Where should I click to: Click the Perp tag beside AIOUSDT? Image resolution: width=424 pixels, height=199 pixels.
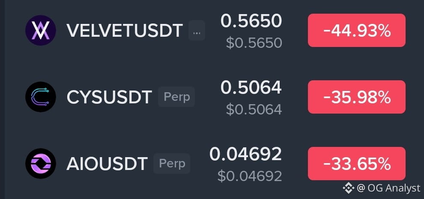tap(172, 164)
